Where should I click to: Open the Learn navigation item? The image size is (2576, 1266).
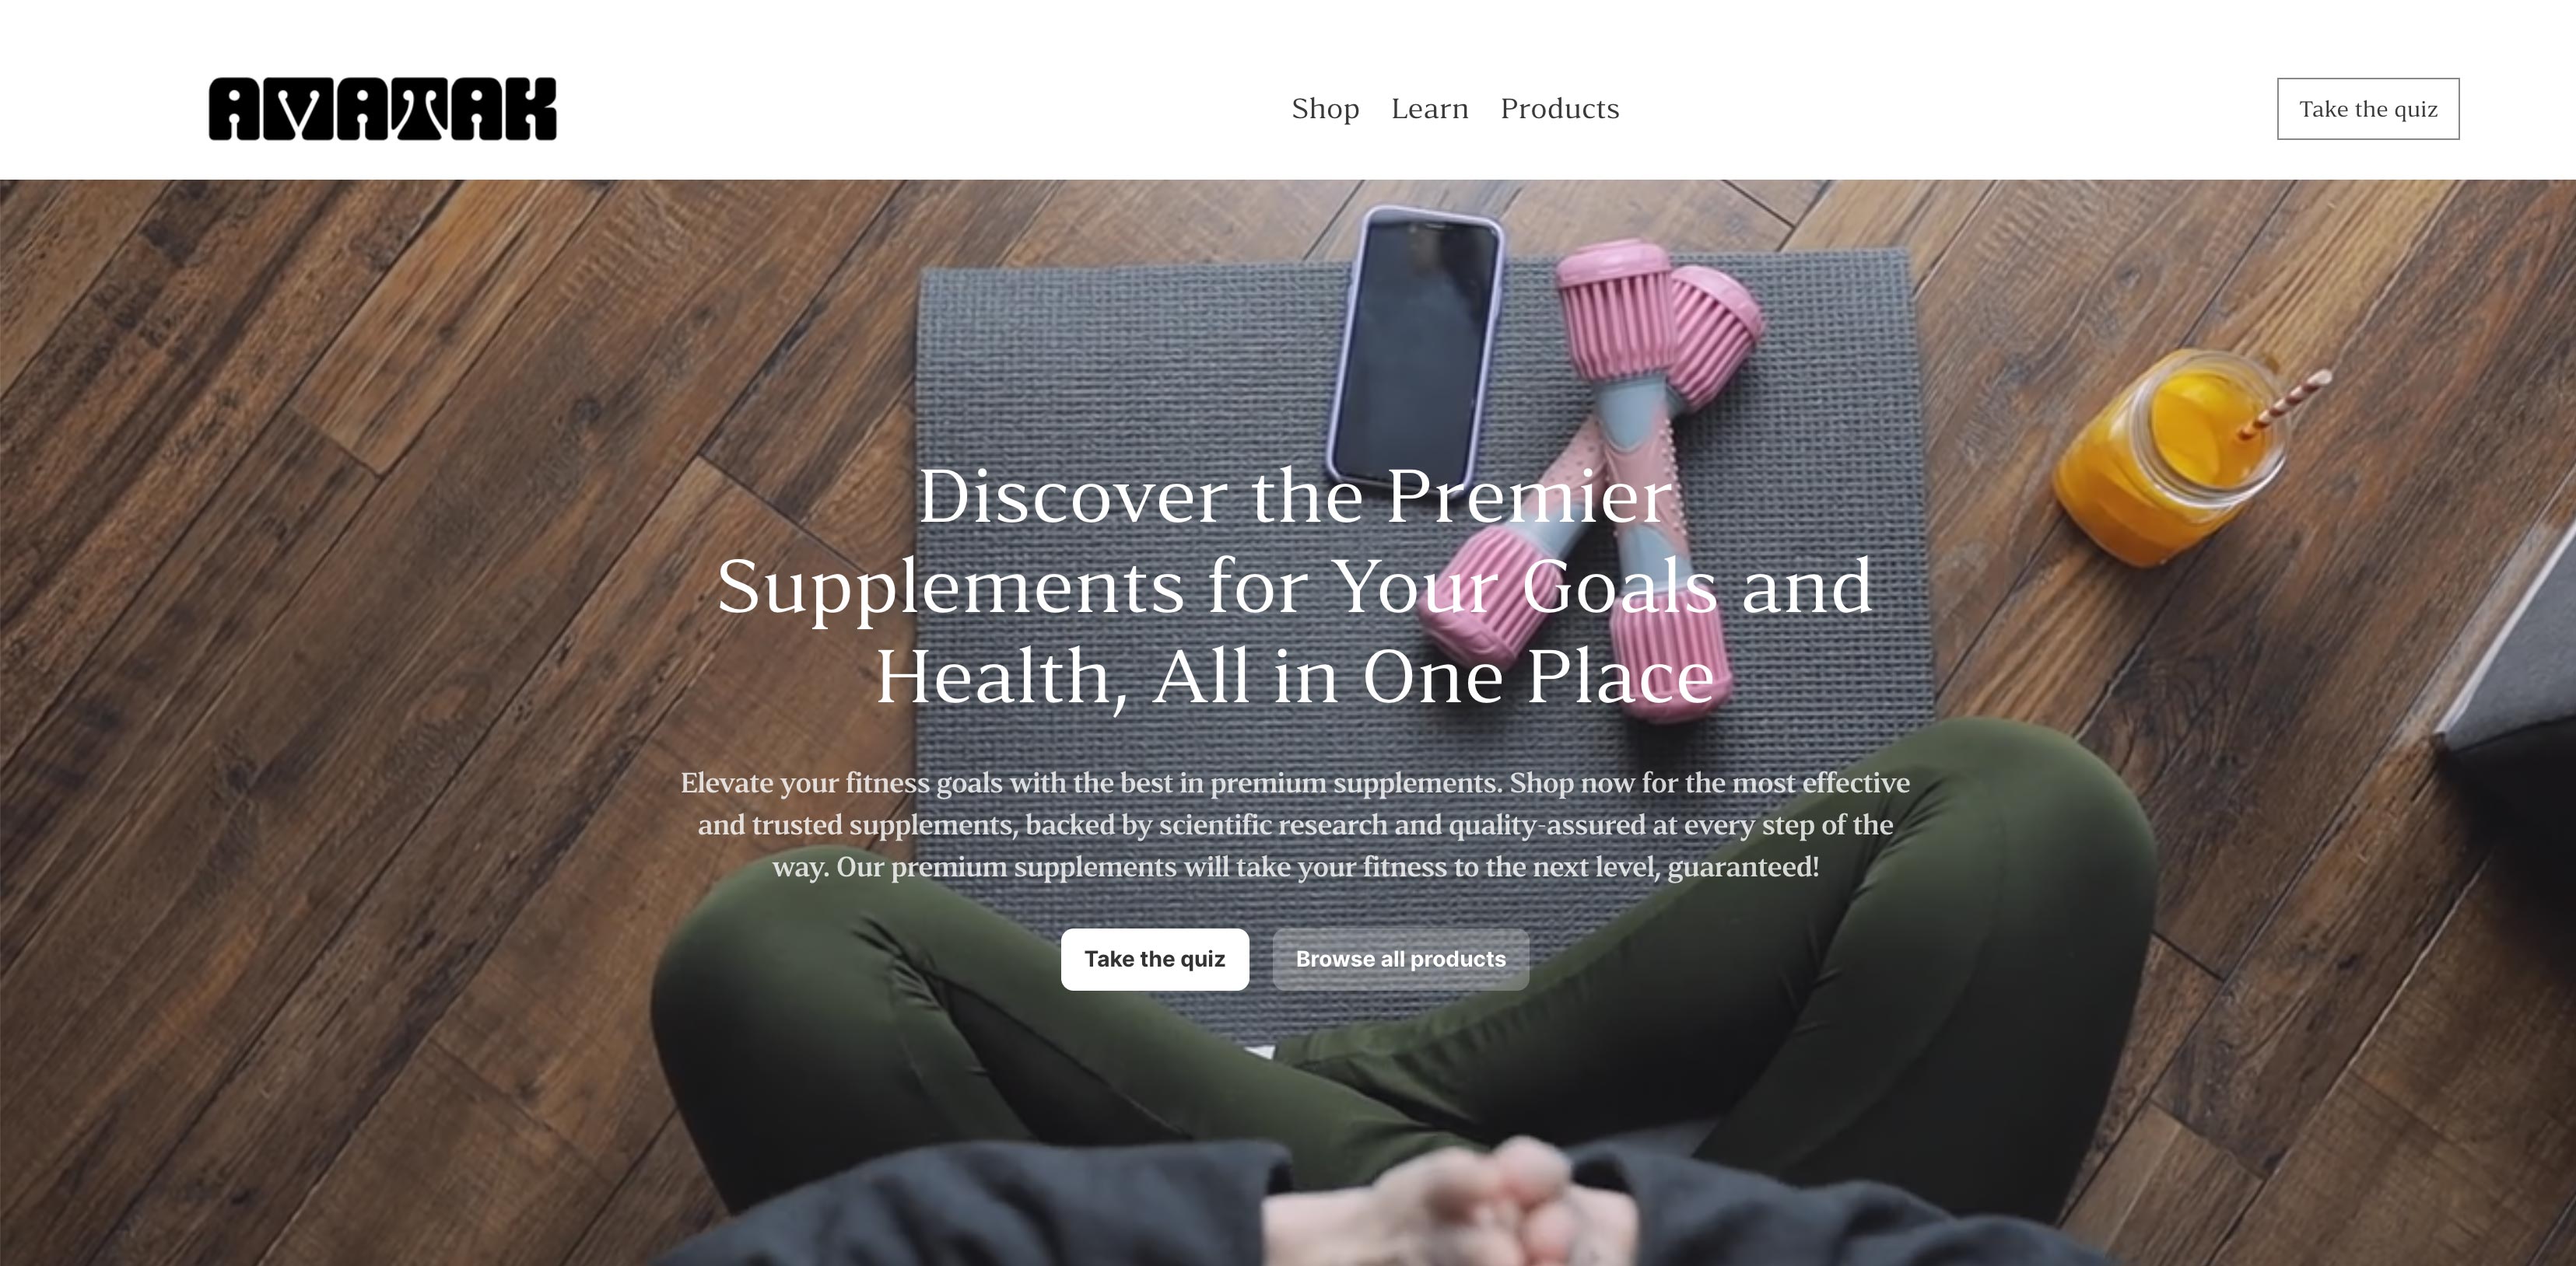(x=1429, y=109)
